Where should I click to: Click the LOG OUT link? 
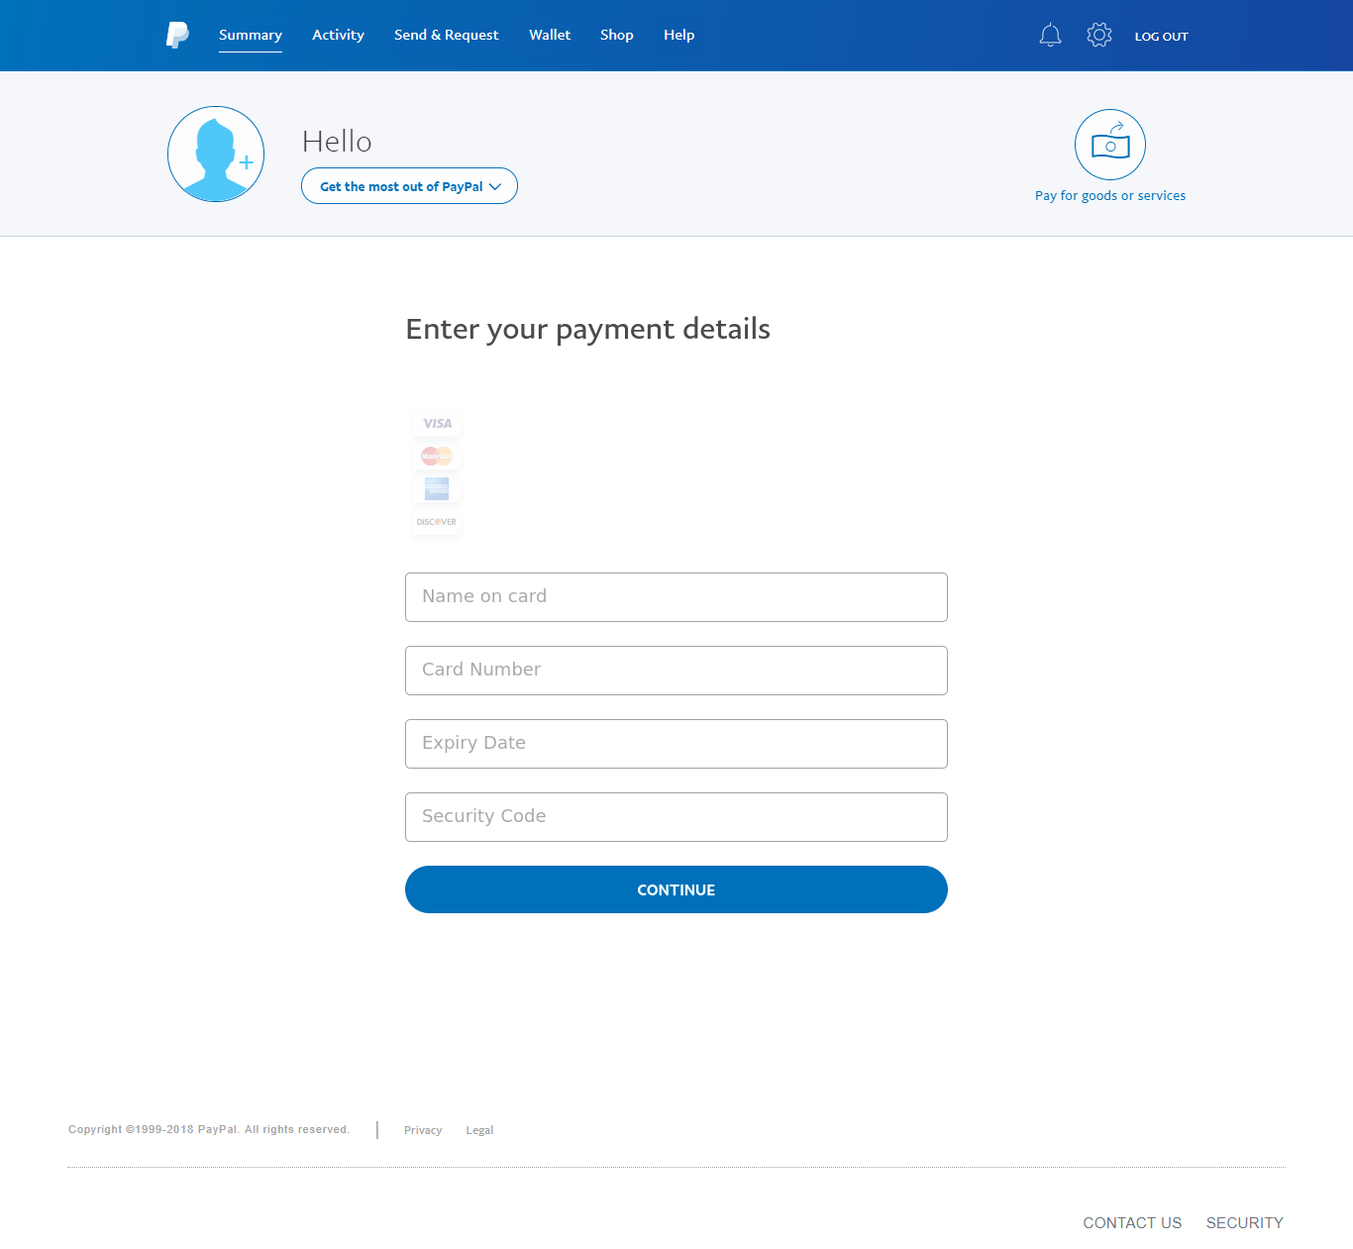coord(1161,36)
